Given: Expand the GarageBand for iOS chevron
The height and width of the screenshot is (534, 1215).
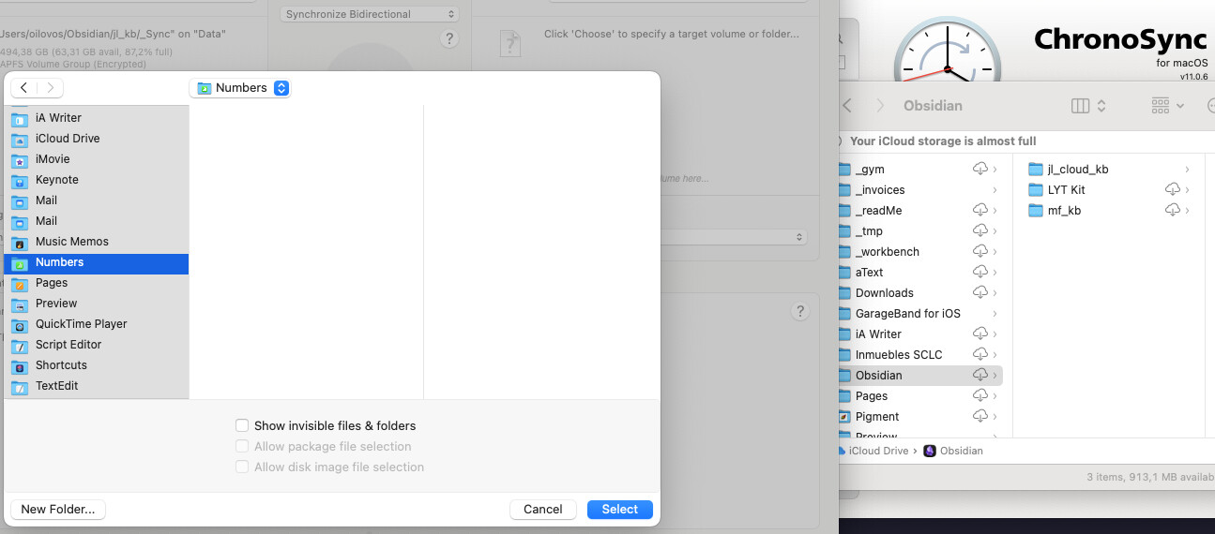Looking at the screenshot, I should tap(995, 314).
